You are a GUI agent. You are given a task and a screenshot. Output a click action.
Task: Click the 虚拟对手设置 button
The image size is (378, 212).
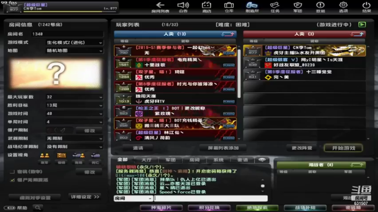35,197
